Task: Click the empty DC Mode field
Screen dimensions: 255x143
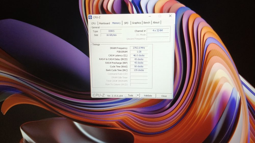Action: point(158,35)
